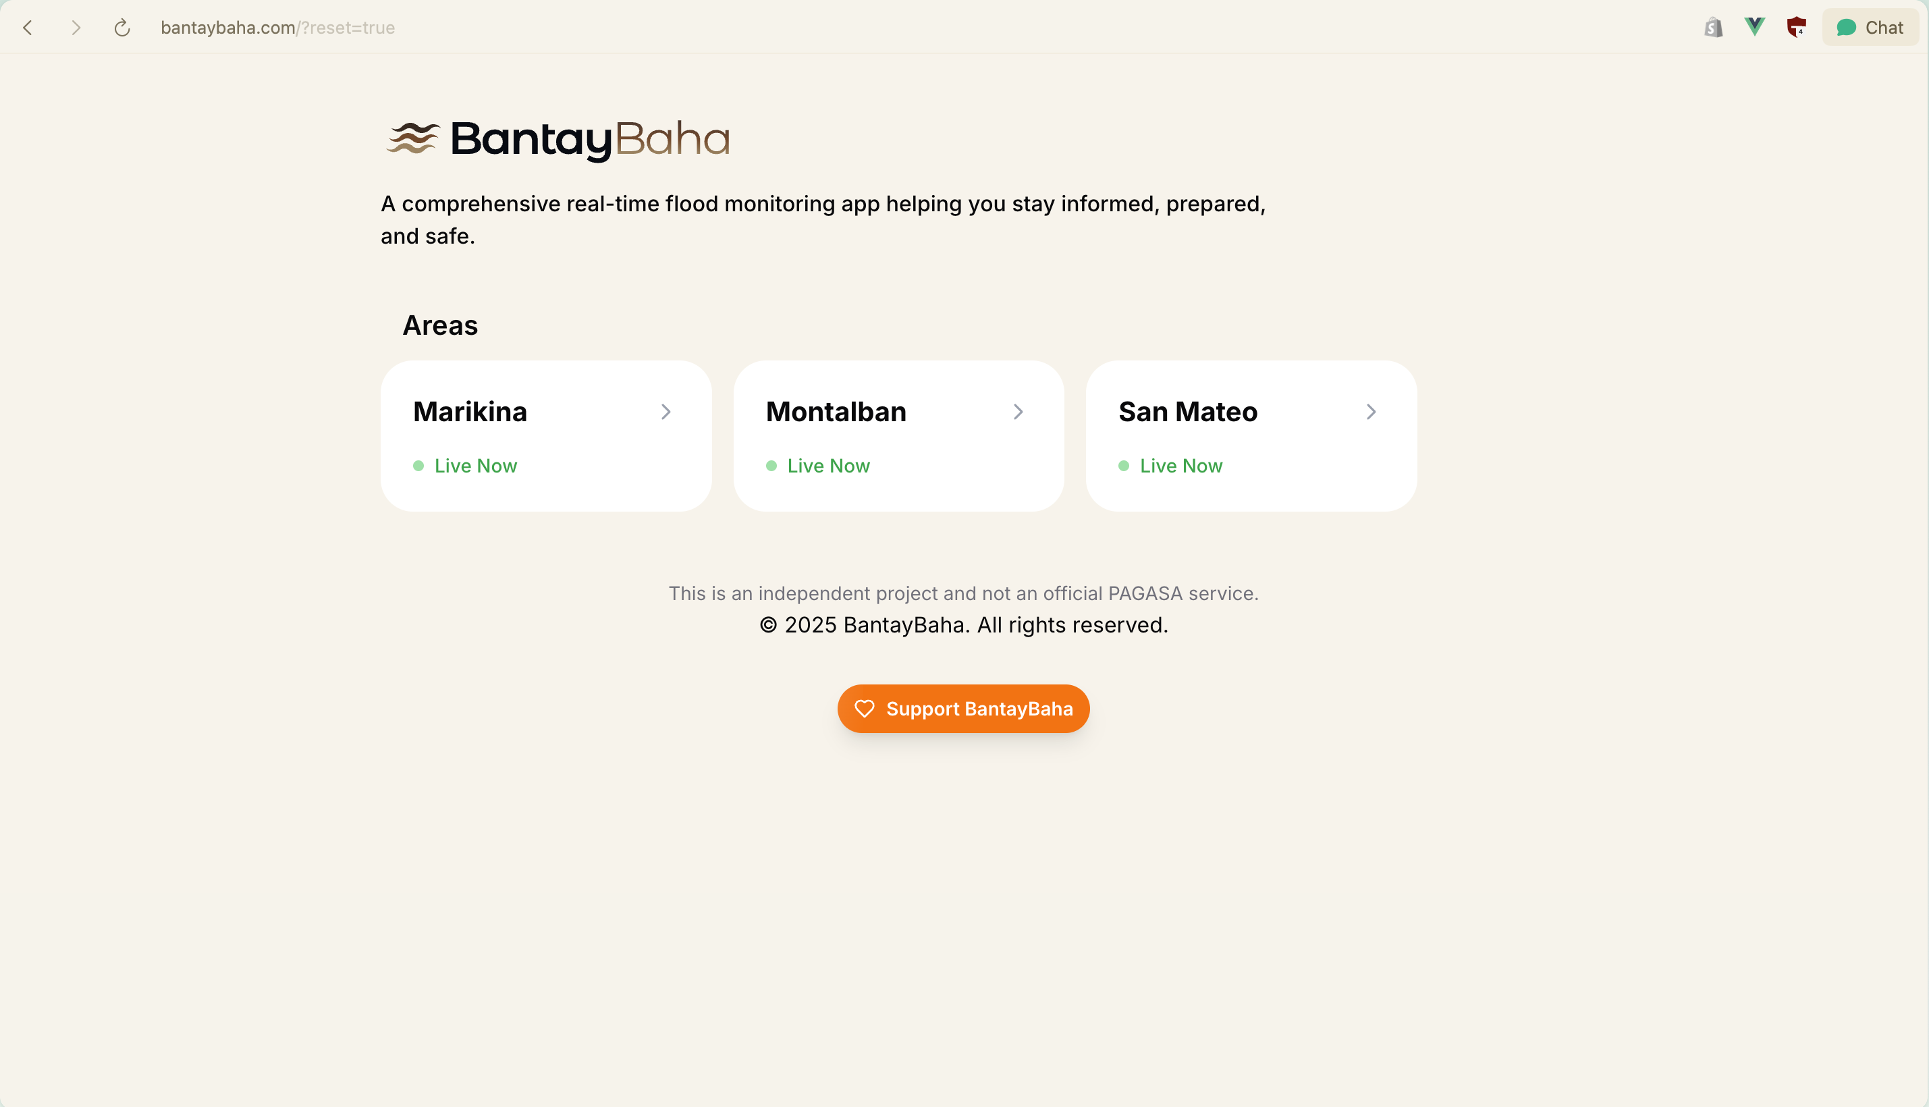Click the heart icon on Support BantayBaha

(865, 708)
